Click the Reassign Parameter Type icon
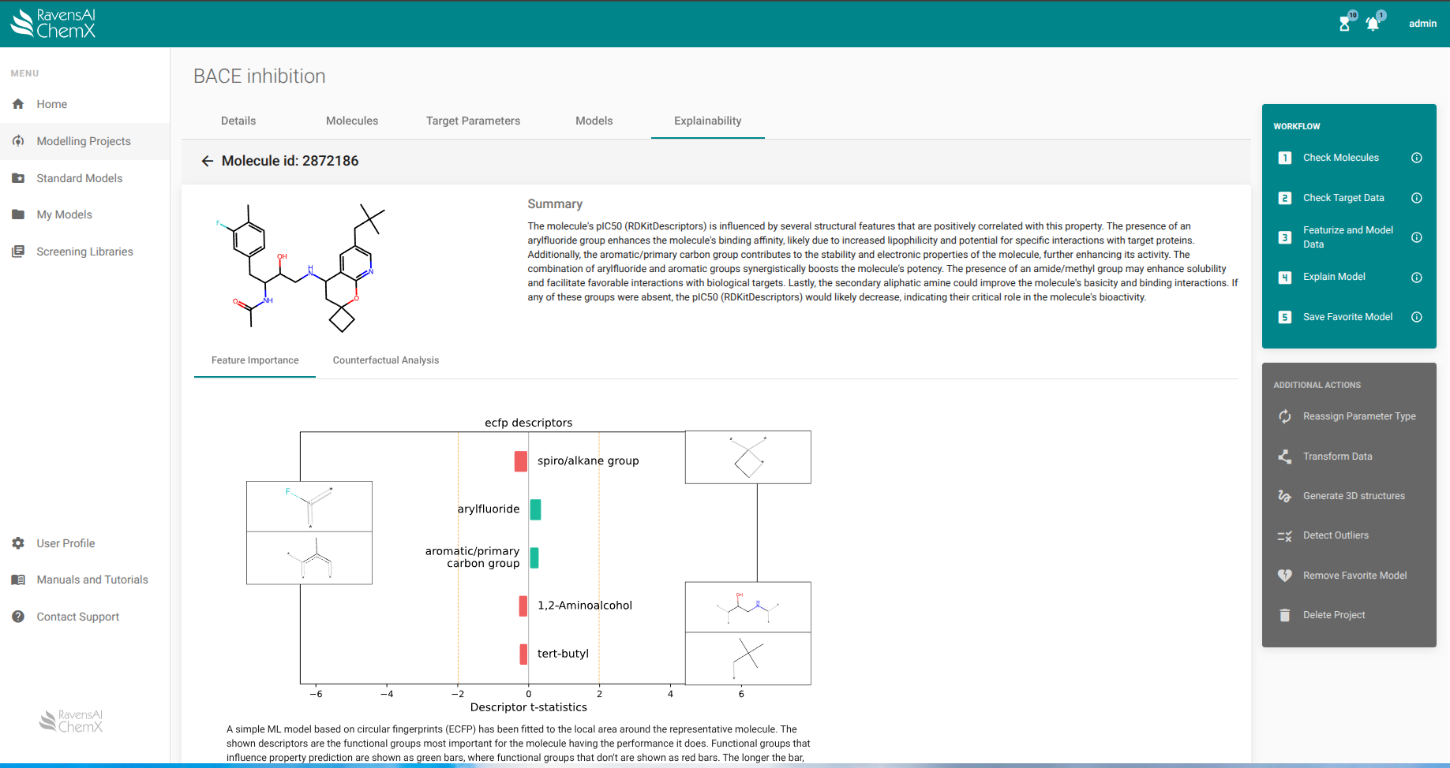The height and width of the screenshot is (768, 1450). point(1284,416)
